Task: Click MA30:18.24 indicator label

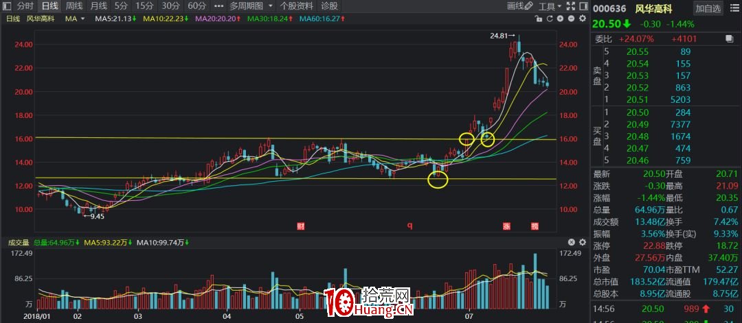Action: (x=270, y=19)
